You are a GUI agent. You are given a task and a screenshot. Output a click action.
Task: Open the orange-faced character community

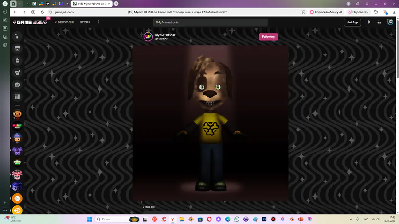click(x=17, y=114)
